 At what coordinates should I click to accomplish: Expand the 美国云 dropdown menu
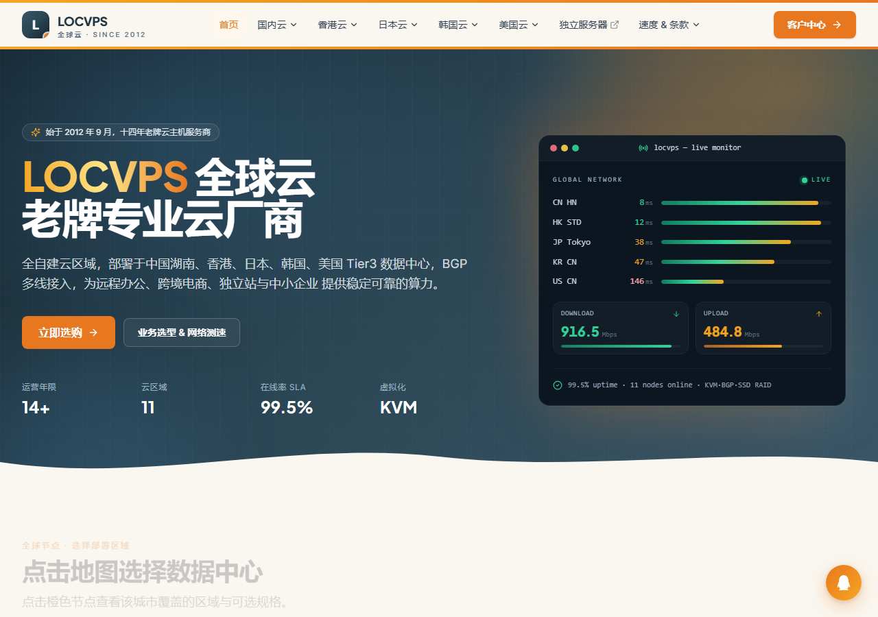(x=519, y=25)
